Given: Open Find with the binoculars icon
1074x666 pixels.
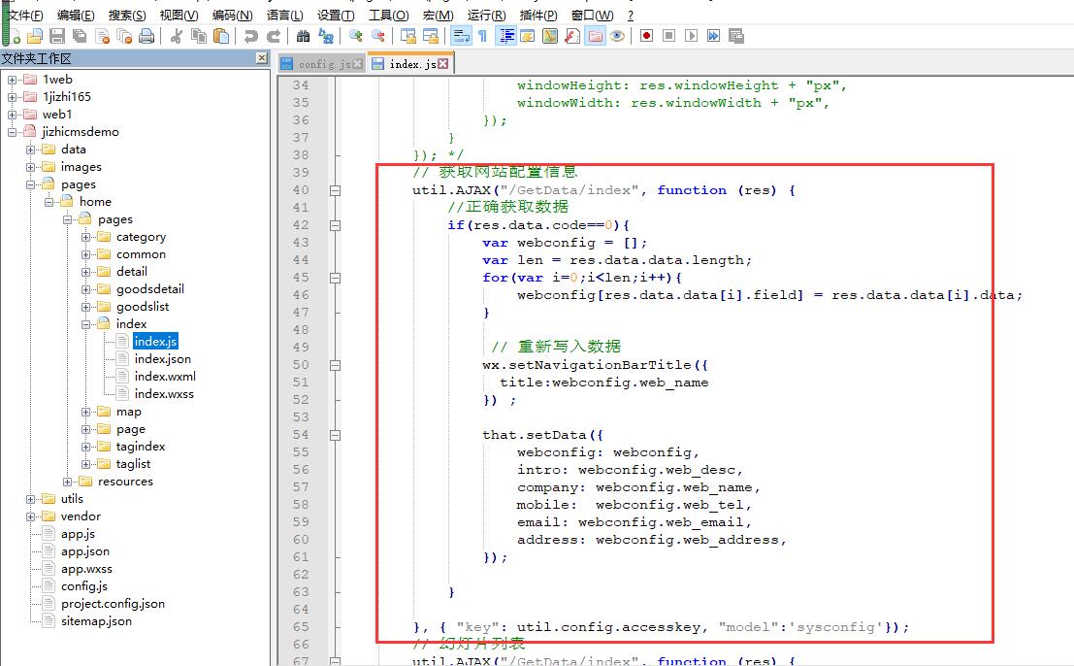Looking at the screenshot, I should click(x=303, y=36).
